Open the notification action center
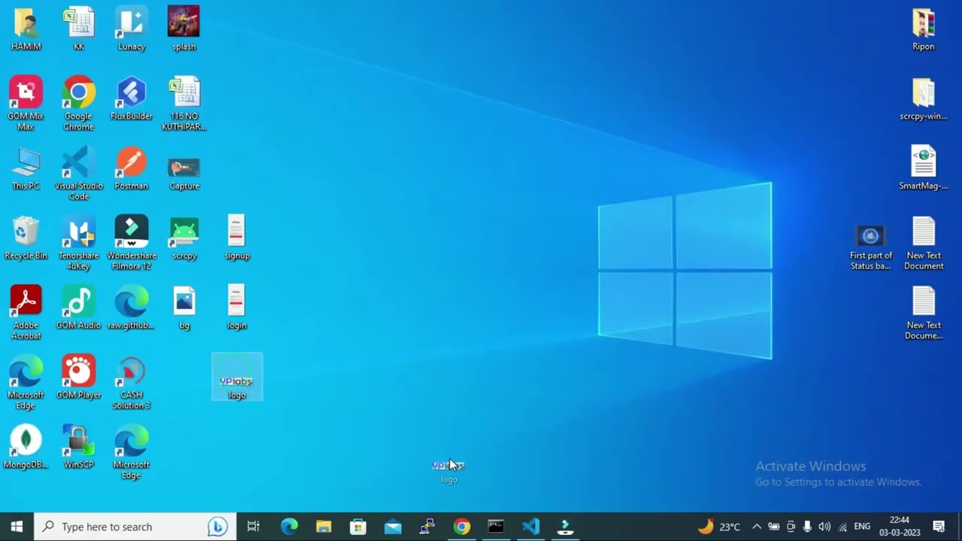 click(939, 527)
